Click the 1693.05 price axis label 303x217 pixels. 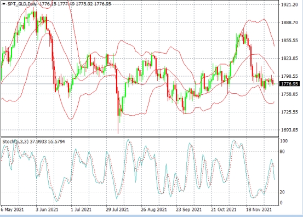tap(289, 130)
